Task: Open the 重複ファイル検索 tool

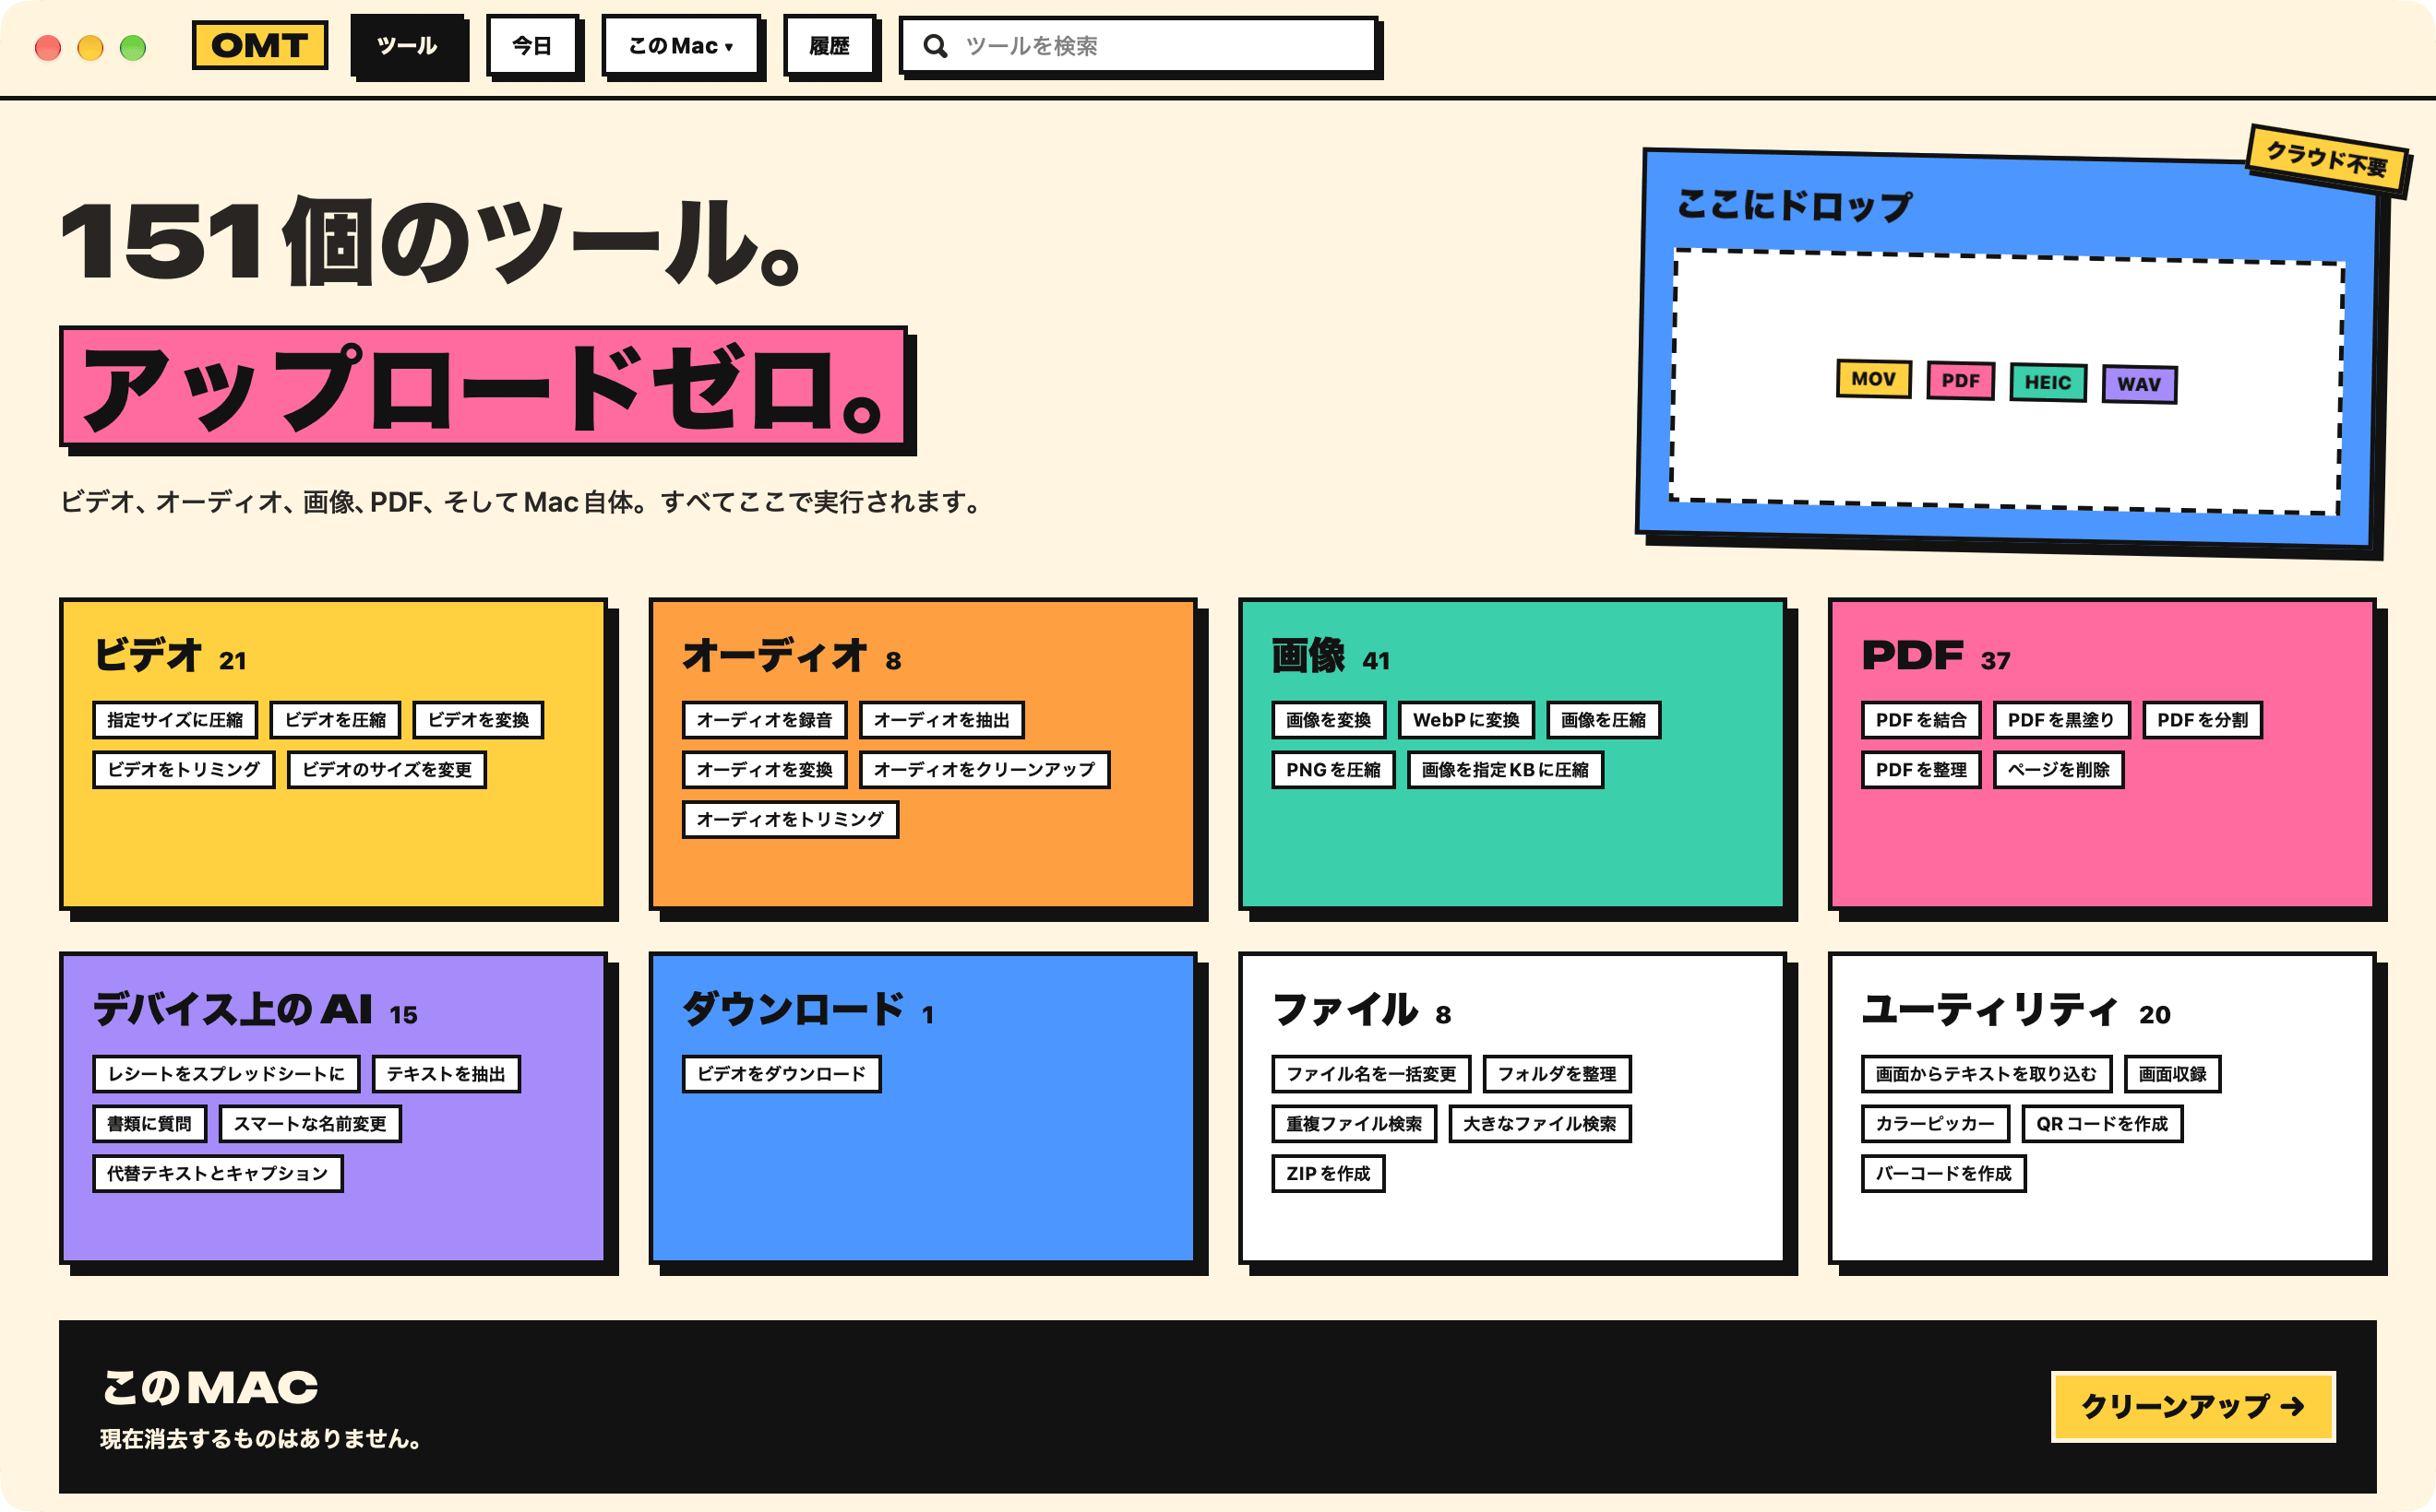Action: 1355,1124
